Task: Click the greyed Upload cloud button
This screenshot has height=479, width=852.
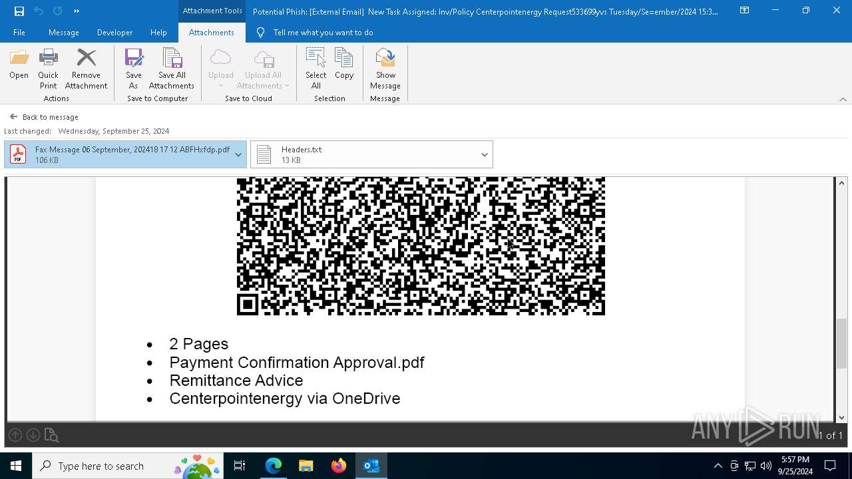Action: [220, 69]
